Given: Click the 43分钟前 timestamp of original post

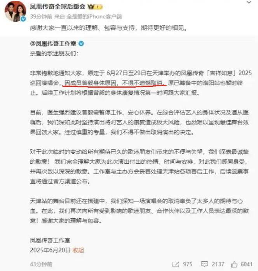Looking at the screenshot, I should tap(41, 264).
